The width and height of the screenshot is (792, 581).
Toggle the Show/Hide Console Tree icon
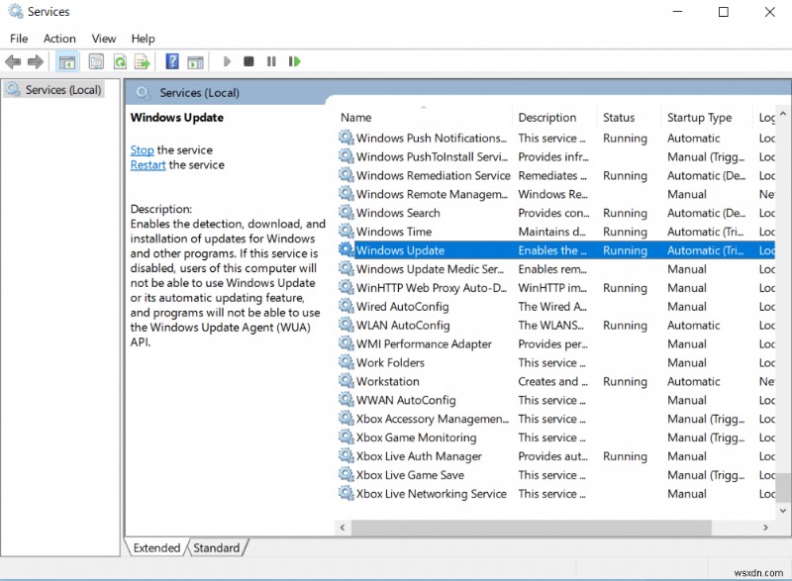click(65, 61)
